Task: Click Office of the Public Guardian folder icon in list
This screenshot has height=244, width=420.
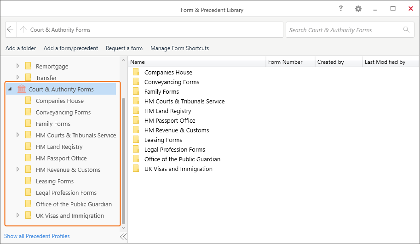Action: 136,159
